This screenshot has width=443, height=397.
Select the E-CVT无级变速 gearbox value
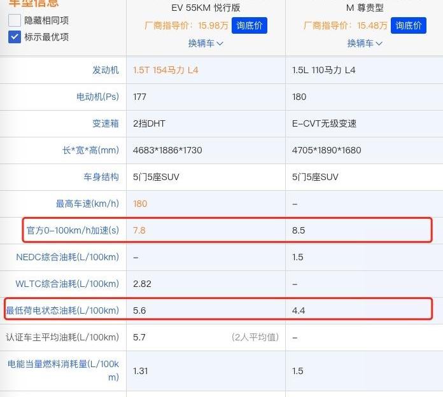click(325, 123)
